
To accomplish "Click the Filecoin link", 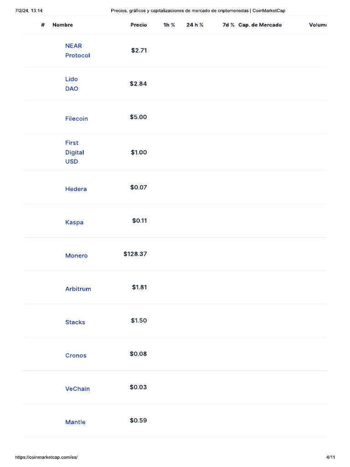I will pyautogui.click(x=77, y=119).
